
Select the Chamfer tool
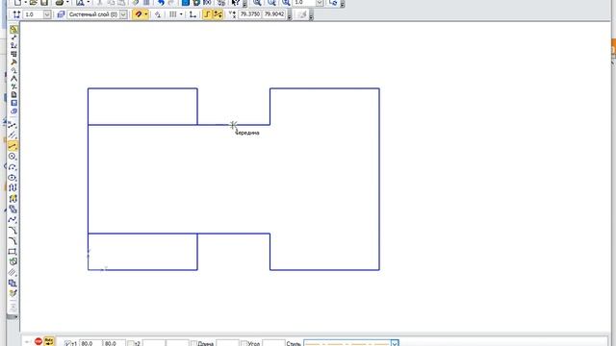click(13, 231)
